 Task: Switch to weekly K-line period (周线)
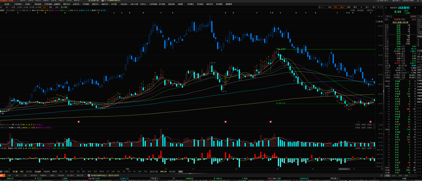[x=50, y=7]
